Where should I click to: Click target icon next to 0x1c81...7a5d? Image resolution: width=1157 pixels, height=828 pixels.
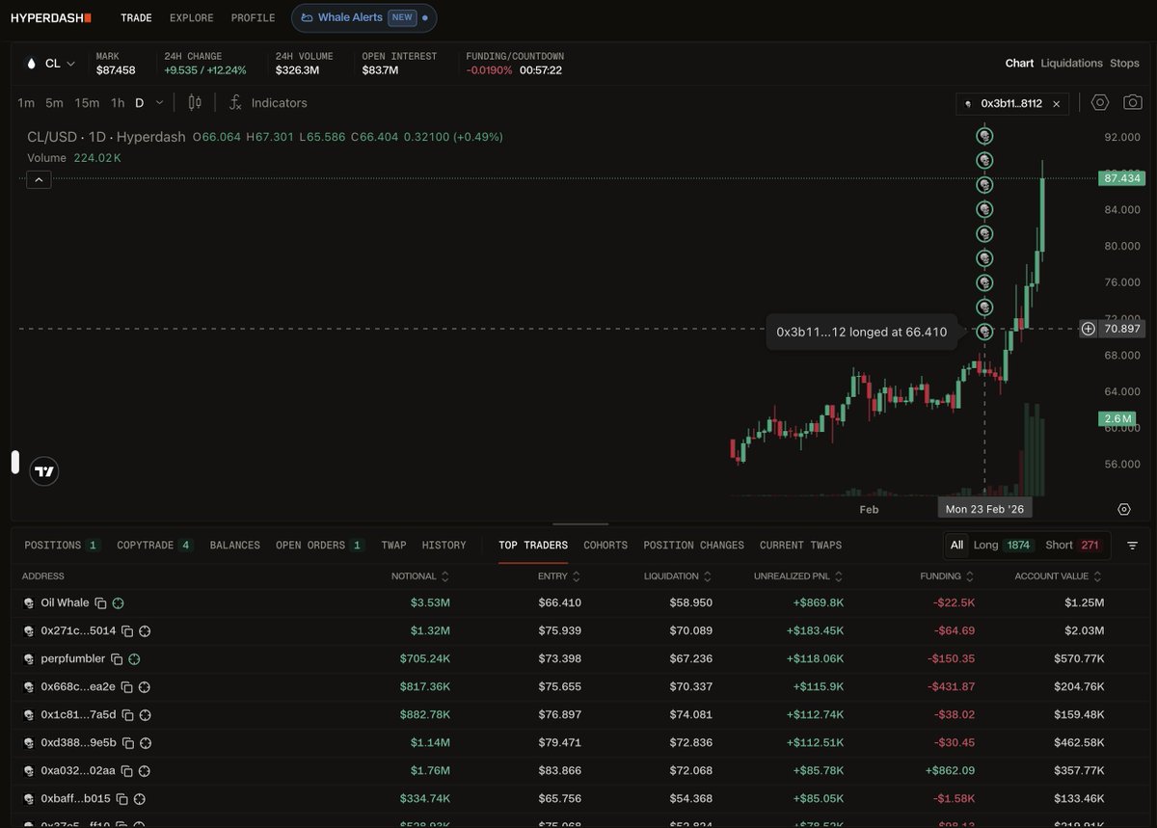pos(144,714)
